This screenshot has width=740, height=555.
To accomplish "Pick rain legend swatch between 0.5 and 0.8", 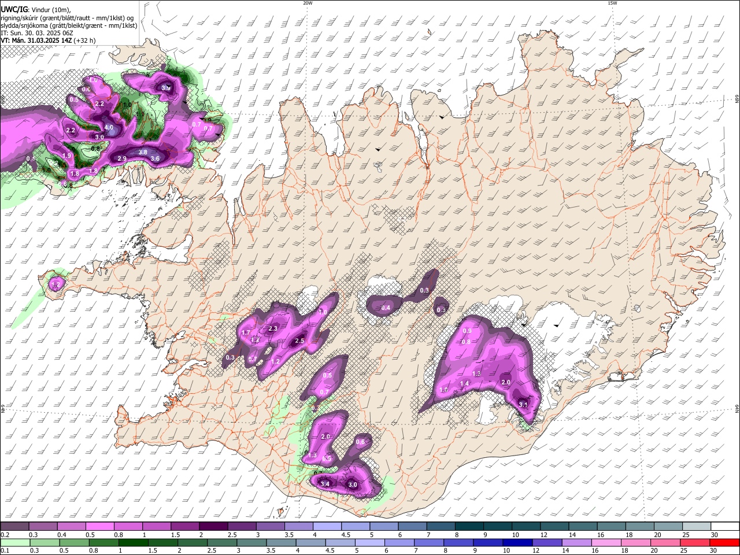I will coord(75,542).
